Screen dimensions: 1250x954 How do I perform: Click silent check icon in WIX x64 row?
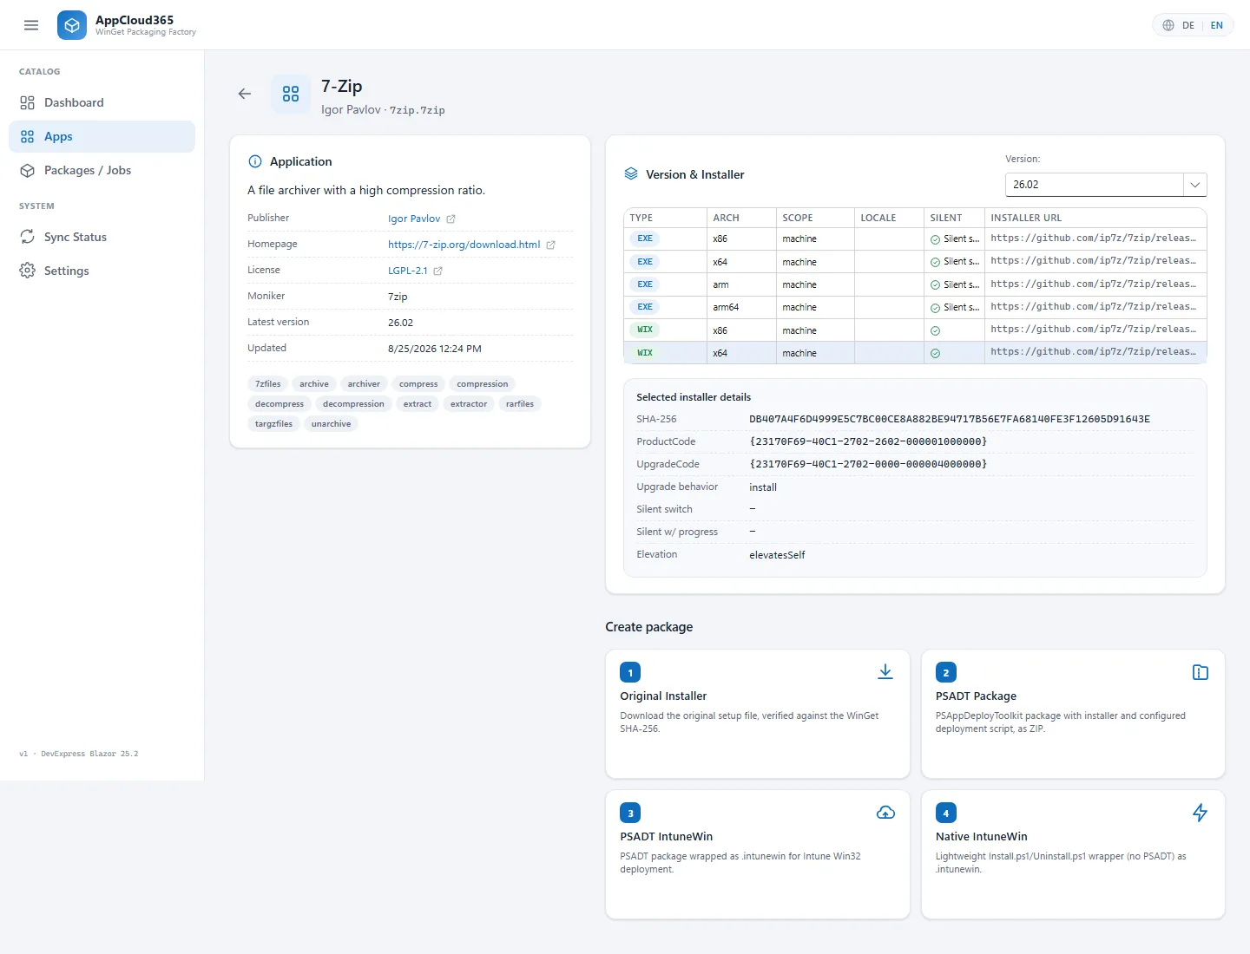(935, 353)
